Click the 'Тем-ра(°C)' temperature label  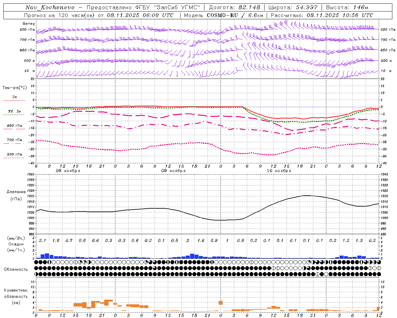click(x=15, y=88)
